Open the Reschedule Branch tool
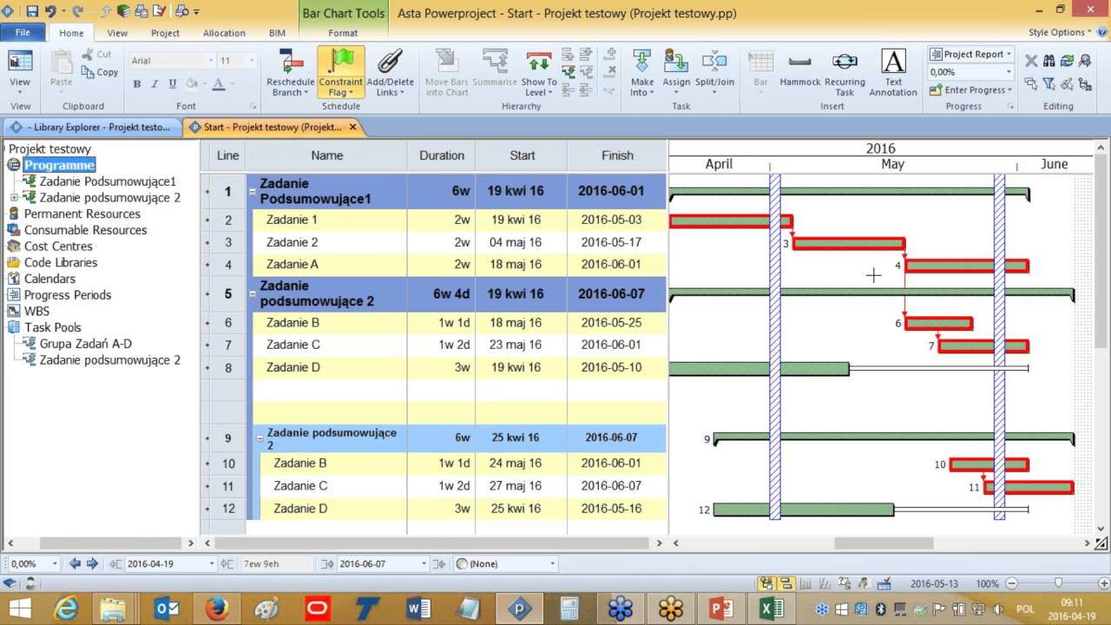This screenshot has width=1111, height=625. tap(290, 73)
